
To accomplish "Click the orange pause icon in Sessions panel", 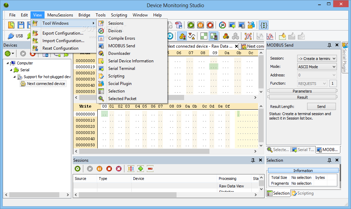I will [99, 169].
